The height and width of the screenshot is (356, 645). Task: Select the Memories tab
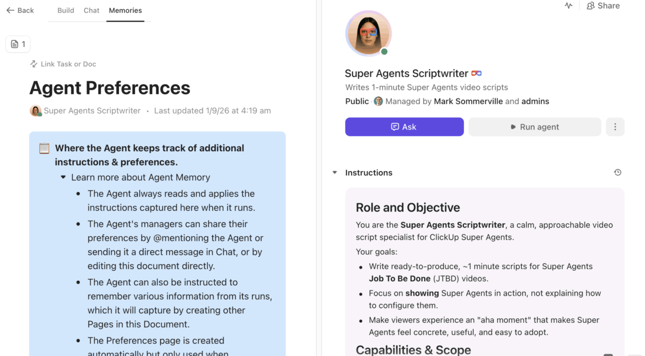click(125, 11)
